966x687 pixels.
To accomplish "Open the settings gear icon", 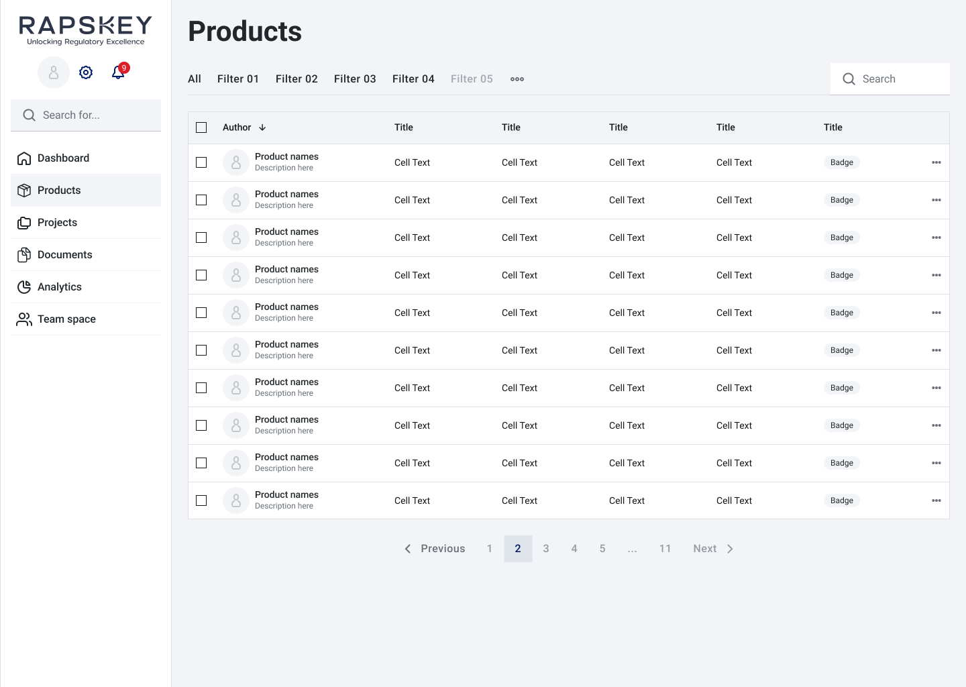I will (86, 72).
